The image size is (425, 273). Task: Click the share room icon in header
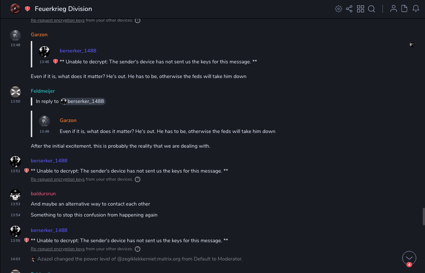click(x=349, y=9)
